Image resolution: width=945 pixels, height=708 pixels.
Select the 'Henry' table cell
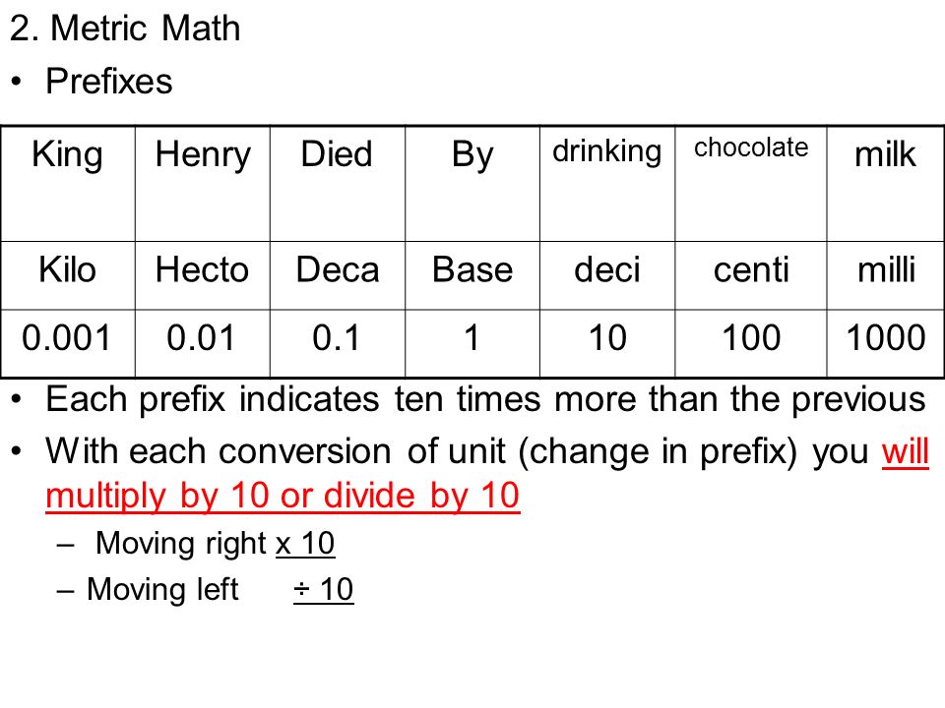tap(203, 184)
